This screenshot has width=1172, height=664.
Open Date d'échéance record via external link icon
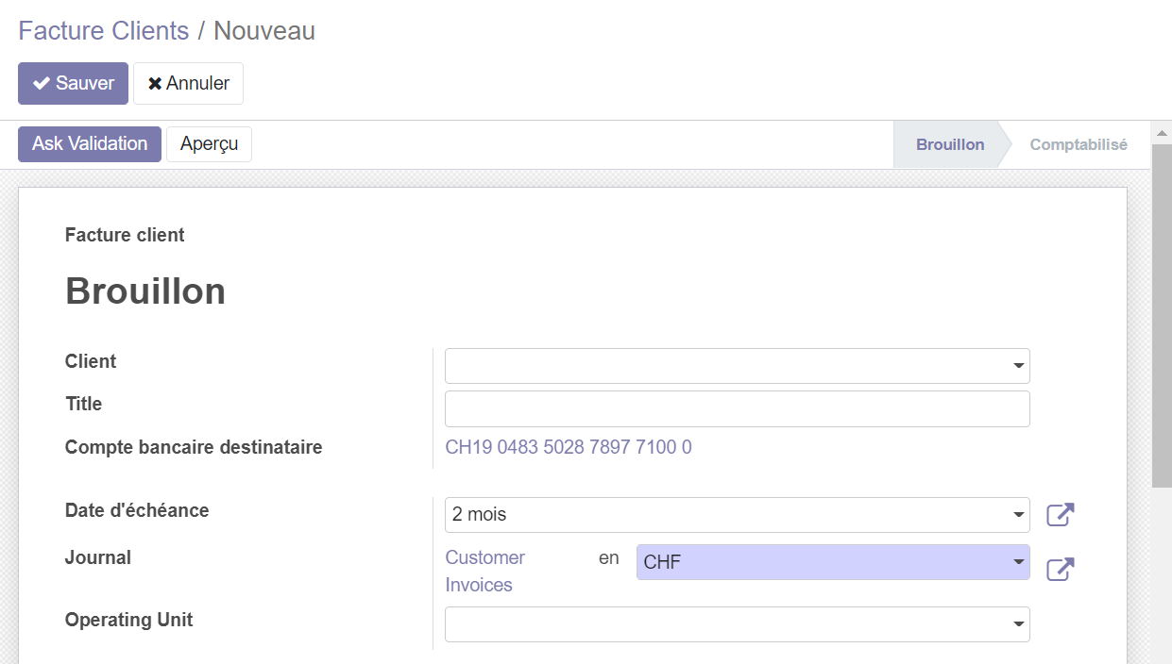1060,515
